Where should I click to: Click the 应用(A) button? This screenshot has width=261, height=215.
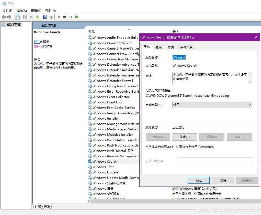(x=247, y=180)
